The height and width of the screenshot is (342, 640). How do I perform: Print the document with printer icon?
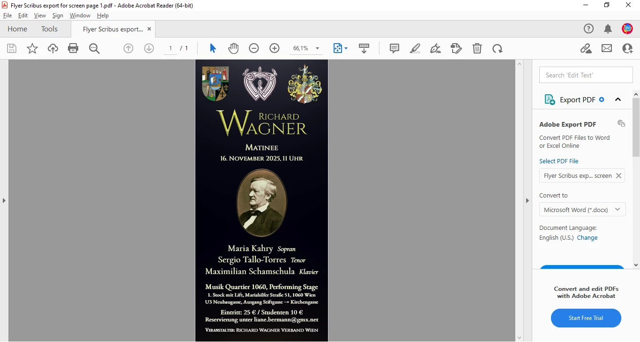(x=73, y=48)
